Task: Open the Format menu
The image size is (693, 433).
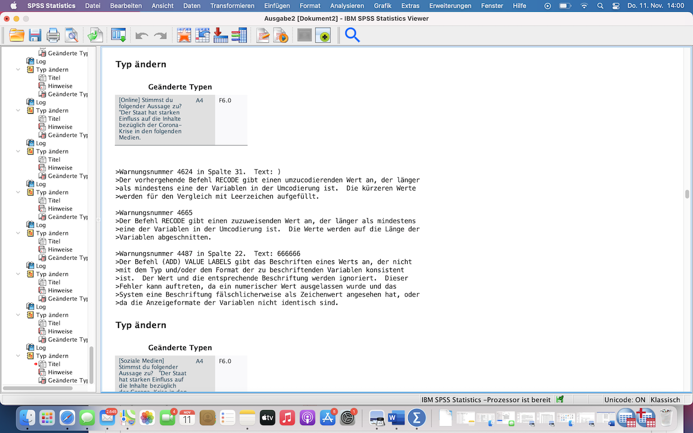Action: pos(310,6)
